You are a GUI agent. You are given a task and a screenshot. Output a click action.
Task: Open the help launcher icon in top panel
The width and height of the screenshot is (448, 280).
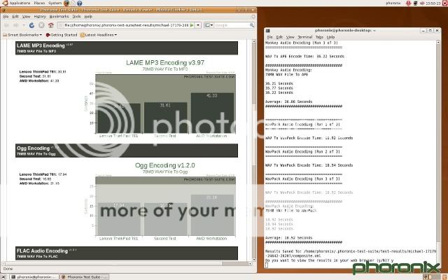click(x=79, y=3)
